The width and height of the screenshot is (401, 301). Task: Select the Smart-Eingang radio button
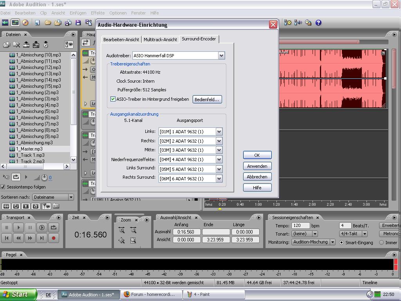pyautogui.click(x=341, y=242)
